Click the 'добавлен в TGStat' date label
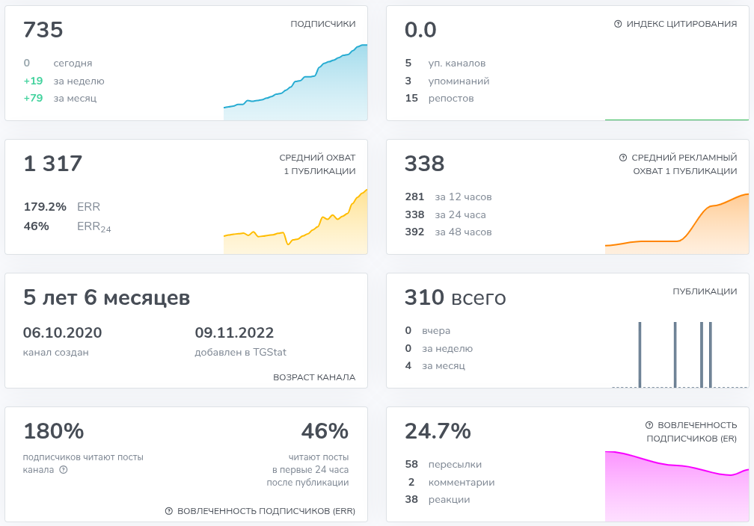This screenshot has width=754, height=526. (x=240, y=352)
